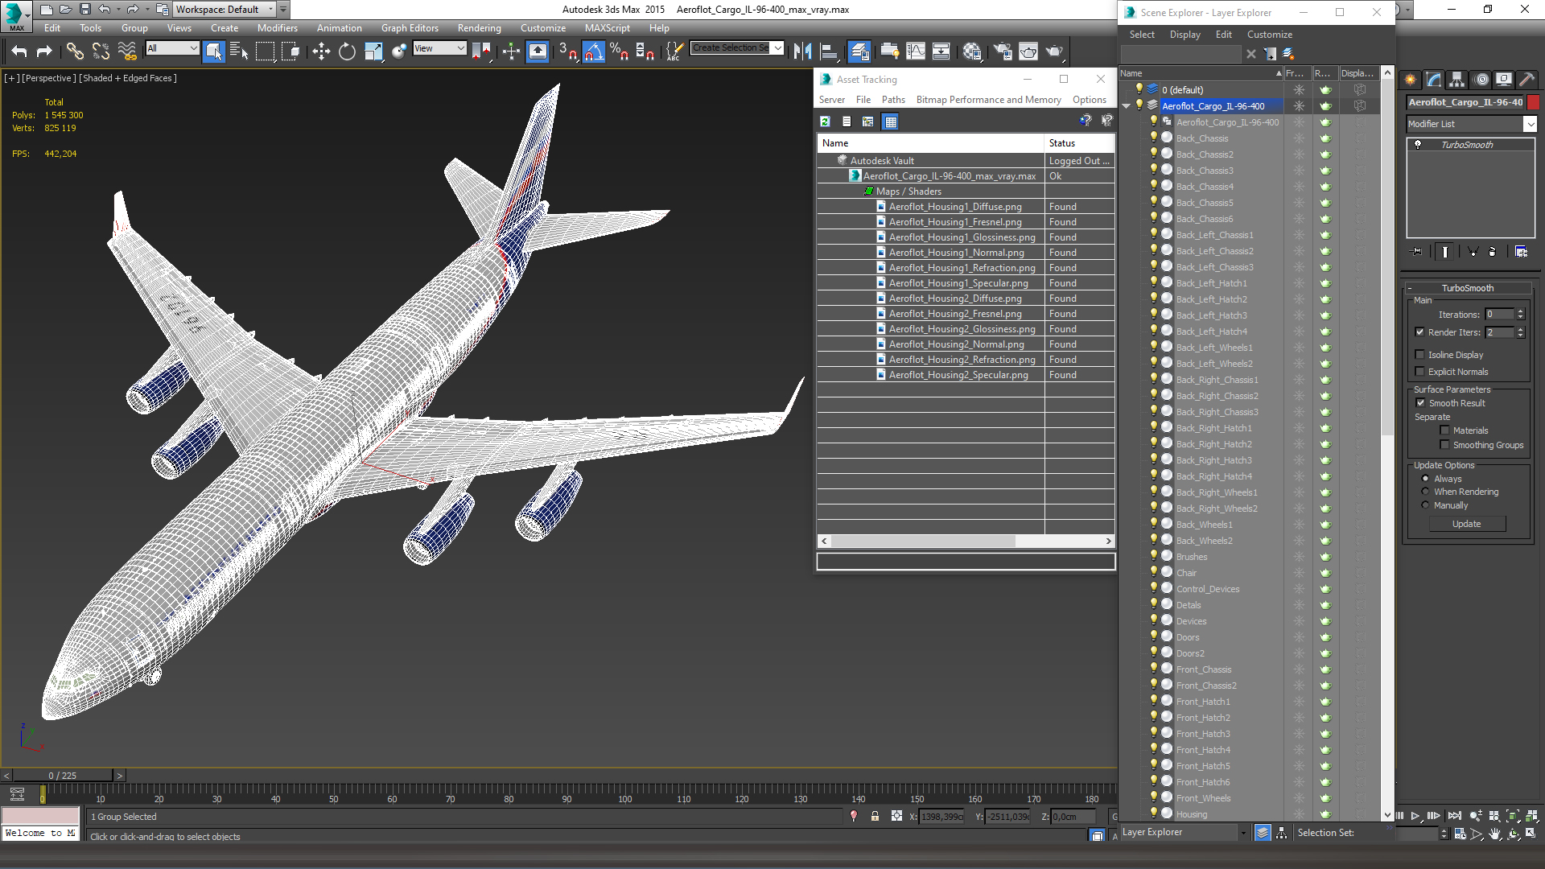Screen dimensions: 1545x869
Task: Click the Perspective viewport label
Action: pyautogui.click(x=49, y=78)
